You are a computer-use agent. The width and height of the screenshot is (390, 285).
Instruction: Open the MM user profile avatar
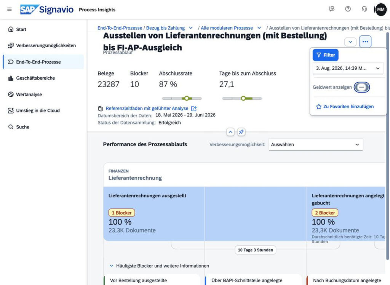380,10
